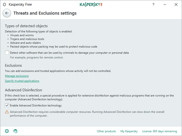Open the Other products link
Image resolution: width=182 pixels, height=136 pixels.
(x=106, y=131)
